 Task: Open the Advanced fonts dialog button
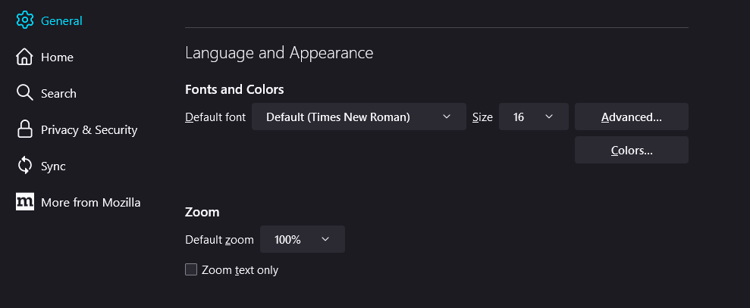tap(631, 117)
